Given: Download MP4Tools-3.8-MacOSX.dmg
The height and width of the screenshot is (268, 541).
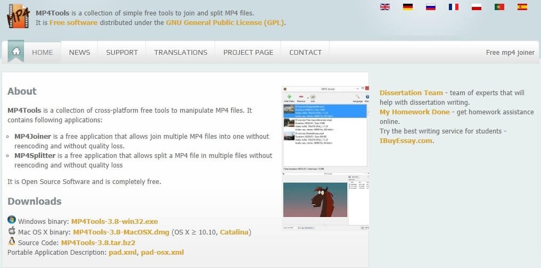Looking at the screenshot, I should pyautogui.click(x=121, y=232).
